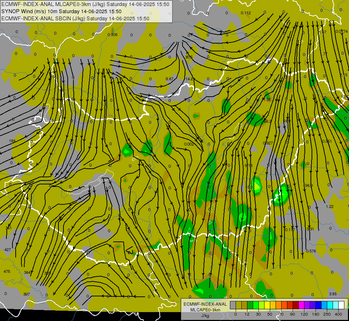349x321 pixels.
Task: Click the 1.67 value near top right
Action: click(x=323, y=32)
